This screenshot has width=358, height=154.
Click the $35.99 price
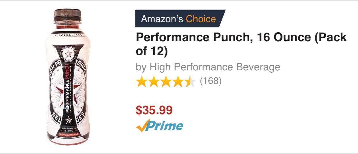click(x=154, y=110)
